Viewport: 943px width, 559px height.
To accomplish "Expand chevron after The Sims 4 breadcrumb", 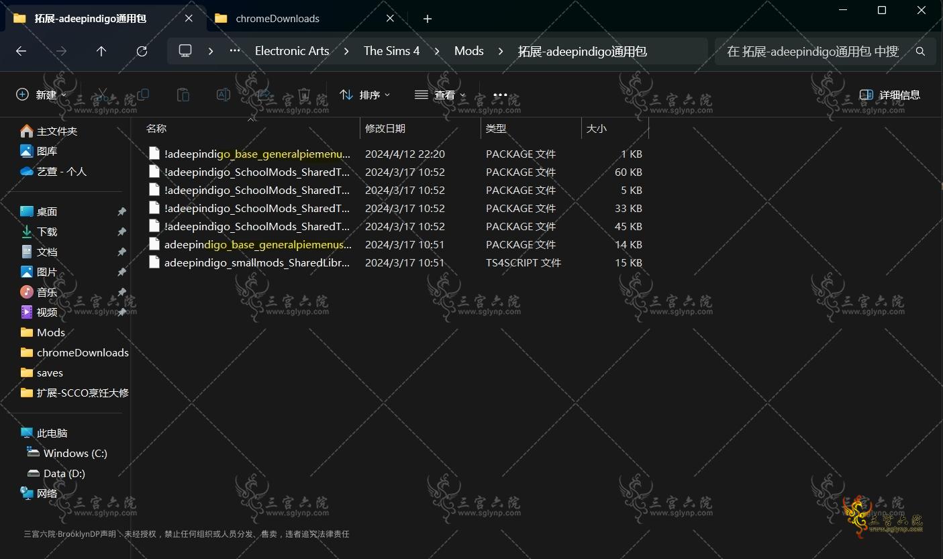I will 437,51.
